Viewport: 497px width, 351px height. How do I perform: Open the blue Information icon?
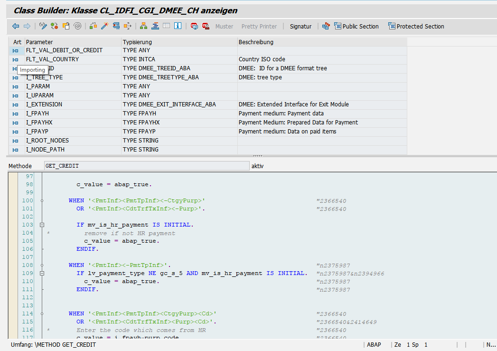(178, 26)
